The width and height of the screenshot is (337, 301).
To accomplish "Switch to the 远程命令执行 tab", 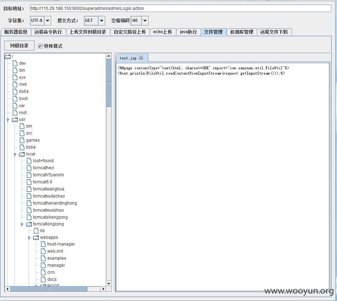I will pos(48,32).
